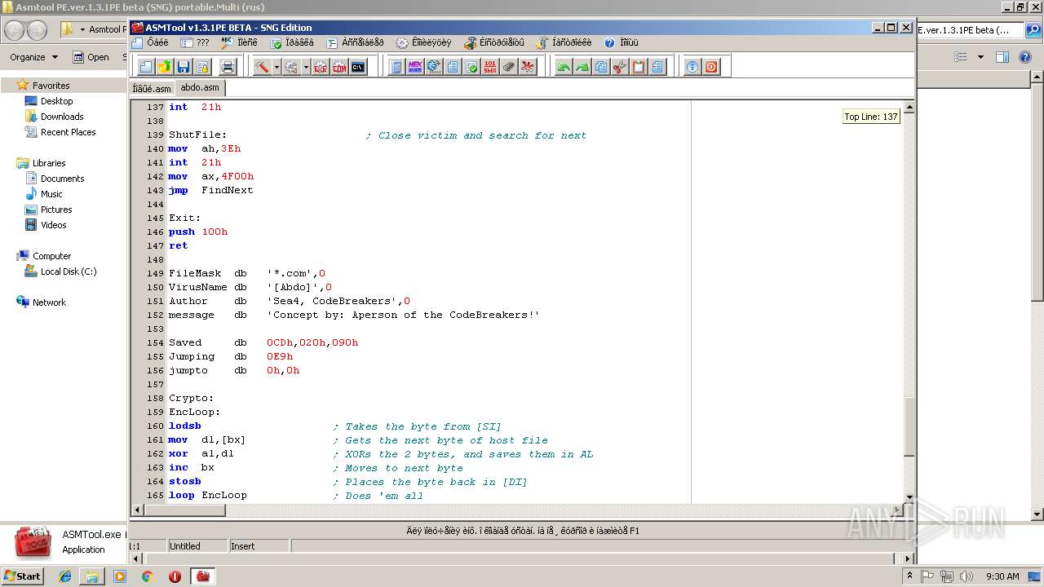Open the help menu with question icon

click(622, 42)
